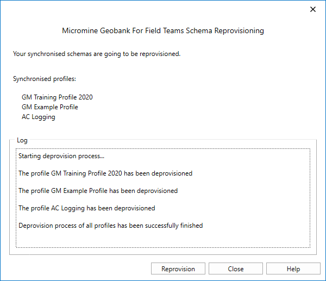The width and height of the screenshot is (326, 281).
Task: Select GM Example Profile in synchronised profiles
Action: (x=49, y=107)
